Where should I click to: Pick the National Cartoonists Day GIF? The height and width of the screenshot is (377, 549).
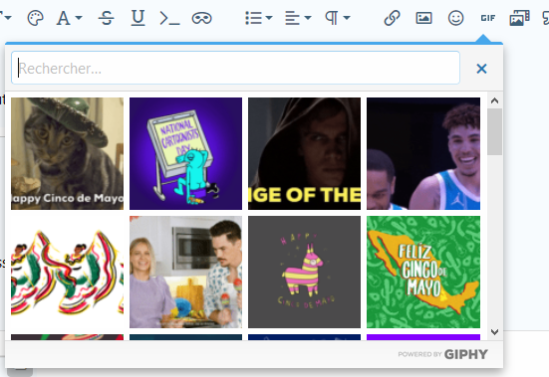185,154
